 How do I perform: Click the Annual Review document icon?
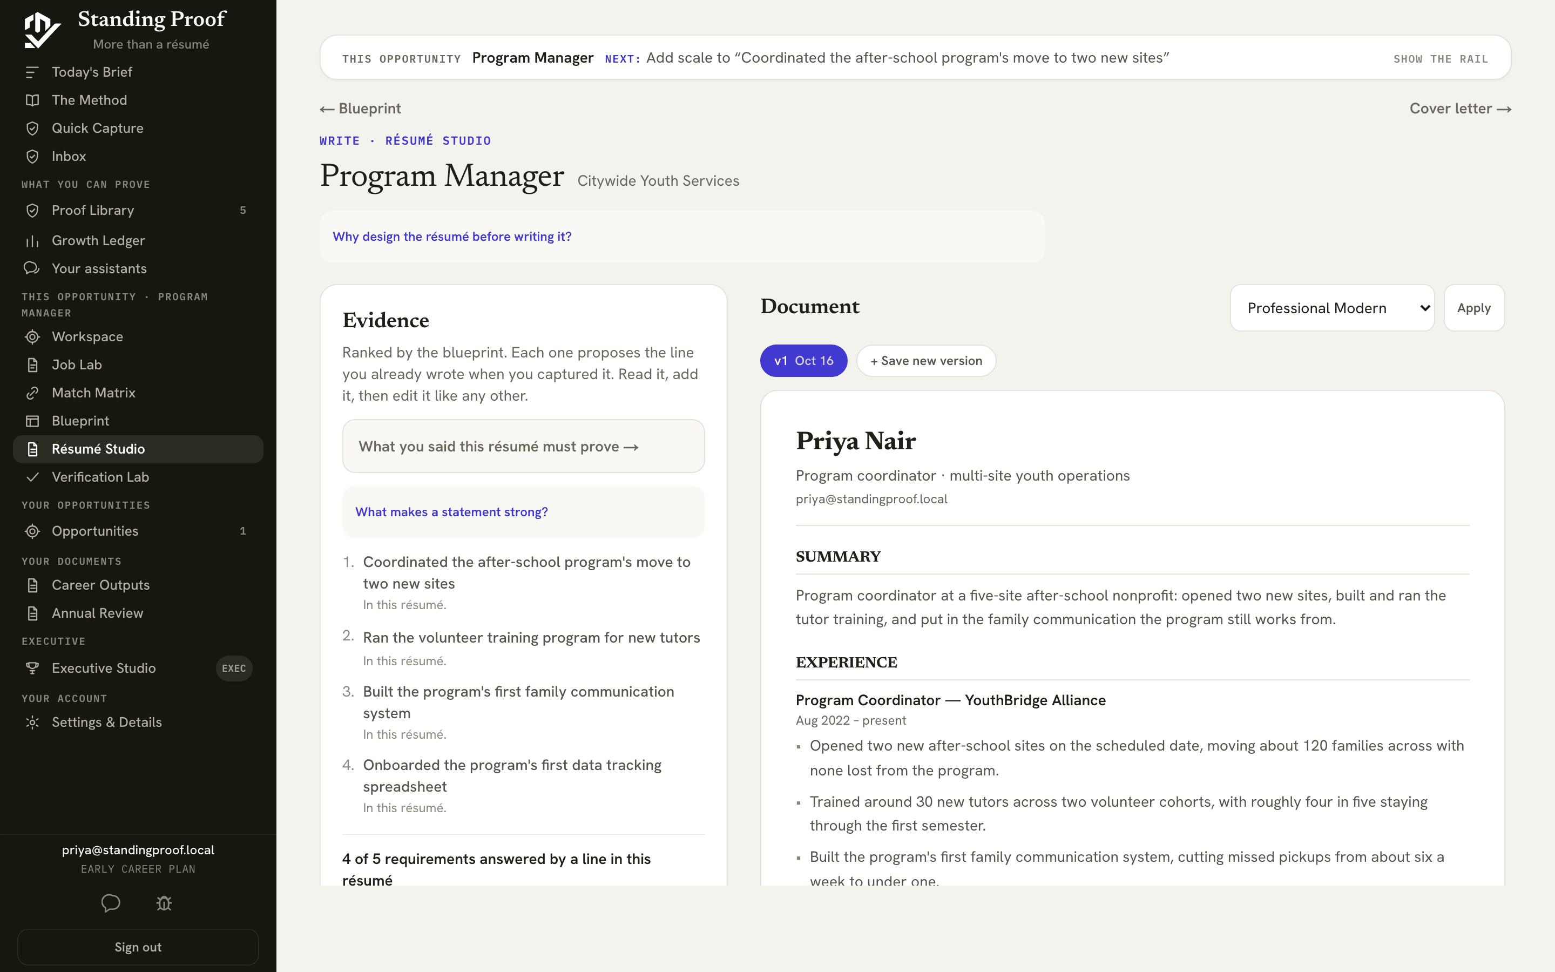click(x=32, y=613)
